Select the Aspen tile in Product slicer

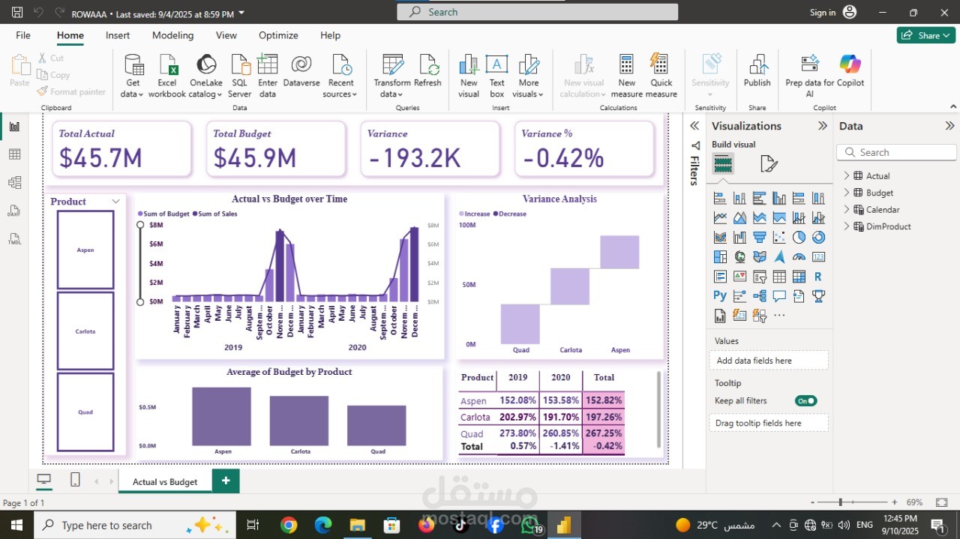point(85,250)
